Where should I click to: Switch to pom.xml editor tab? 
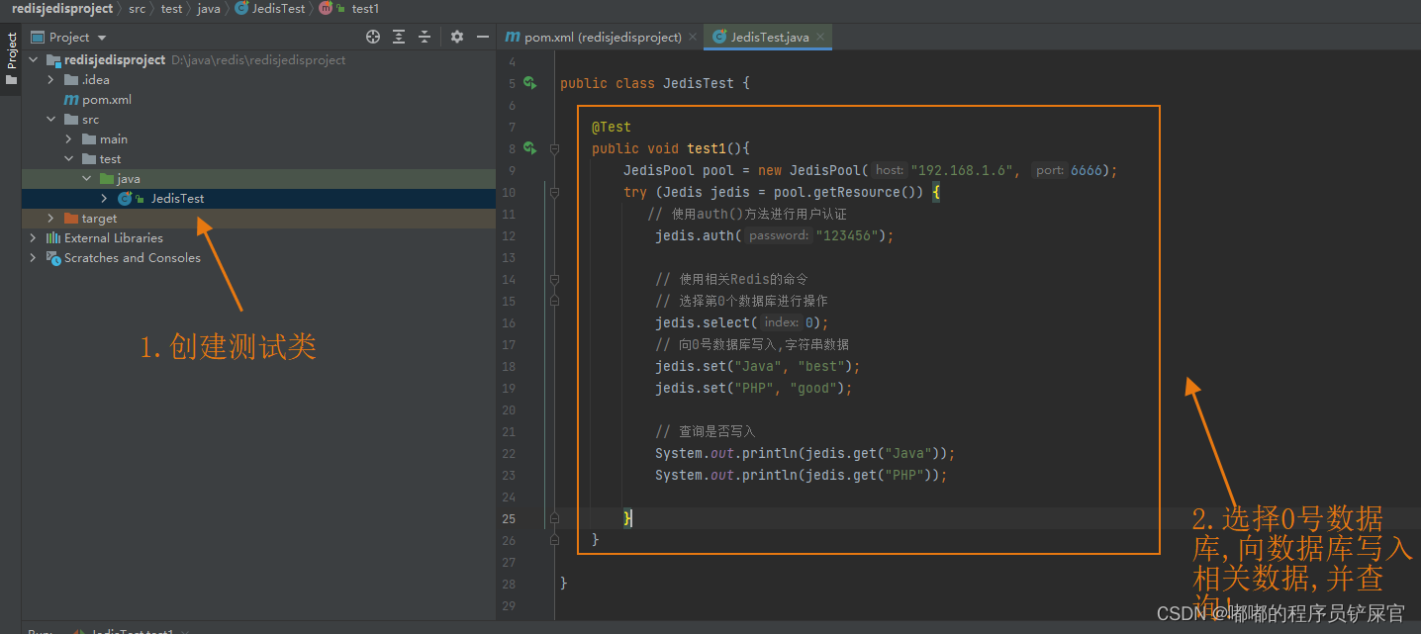pyautogui.click(x=594, y=38)
